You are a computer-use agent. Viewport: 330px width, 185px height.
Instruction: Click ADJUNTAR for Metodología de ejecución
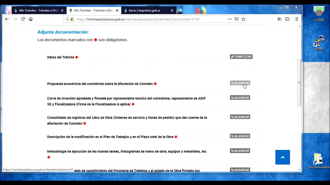(x=240, y=151)
